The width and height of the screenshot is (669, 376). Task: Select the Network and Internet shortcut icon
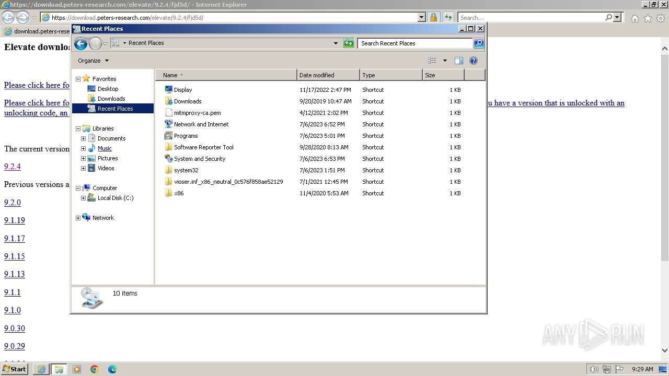pyautogui.click(x=168, y=124)
